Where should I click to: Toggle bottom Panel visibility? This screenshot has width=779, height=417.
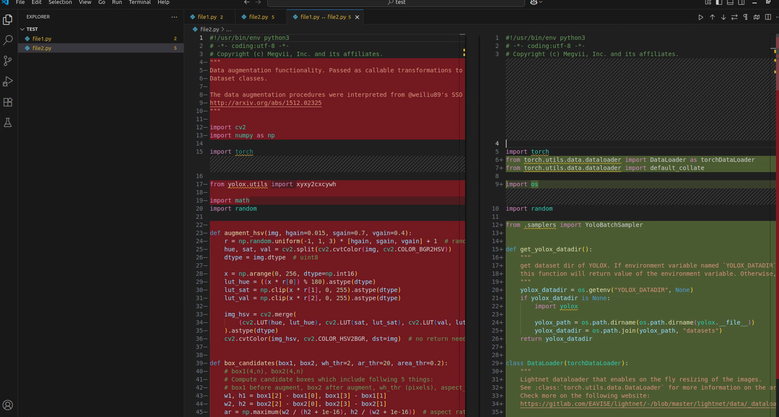coord(730,2)
